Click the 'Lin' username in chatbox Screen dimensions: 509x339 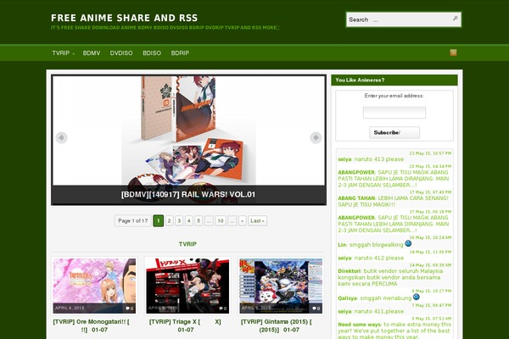tap(342, 245)
